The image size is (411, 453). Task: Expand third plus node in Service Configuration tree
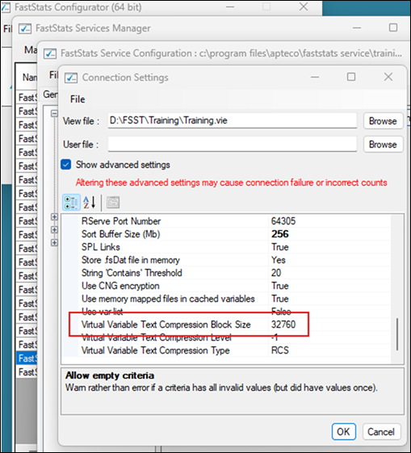[x=54, y=243]
